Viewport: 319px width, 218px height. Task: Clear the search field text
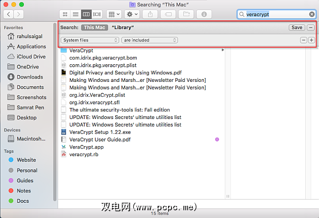311,14
